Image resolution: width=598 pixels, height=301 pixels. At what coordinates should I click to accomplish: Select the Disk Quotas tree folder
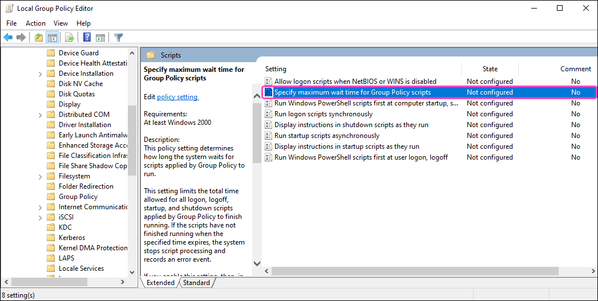click(x=76, y=94)
